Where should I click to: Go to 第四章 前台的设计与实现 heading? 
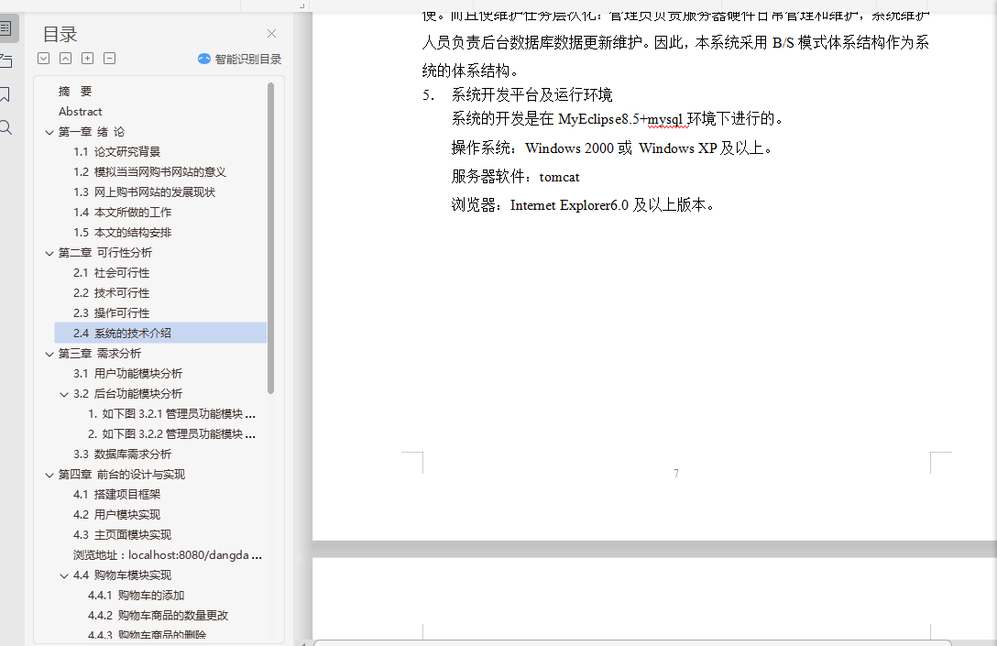click(x=122, y=475)
